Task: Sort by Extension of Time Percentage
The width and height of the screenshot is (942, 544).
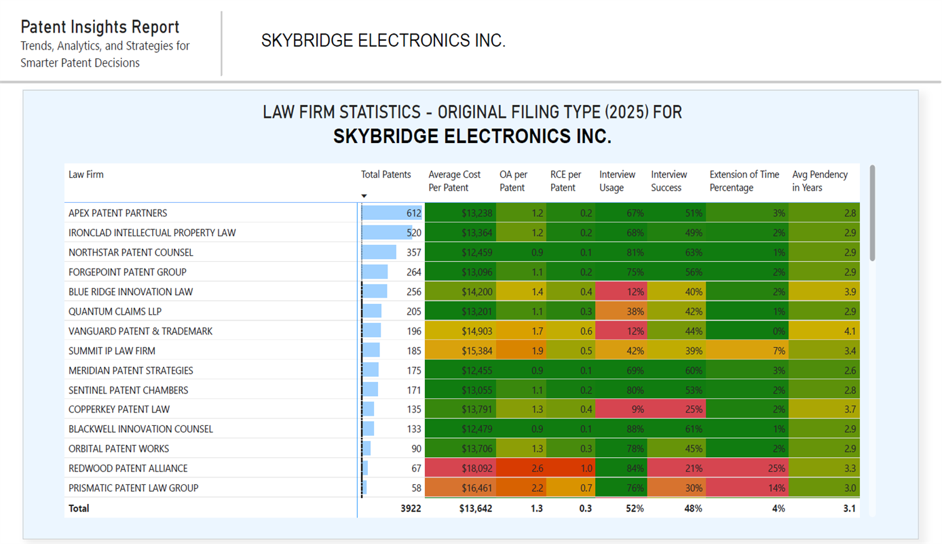Action: tap(743, 180)
